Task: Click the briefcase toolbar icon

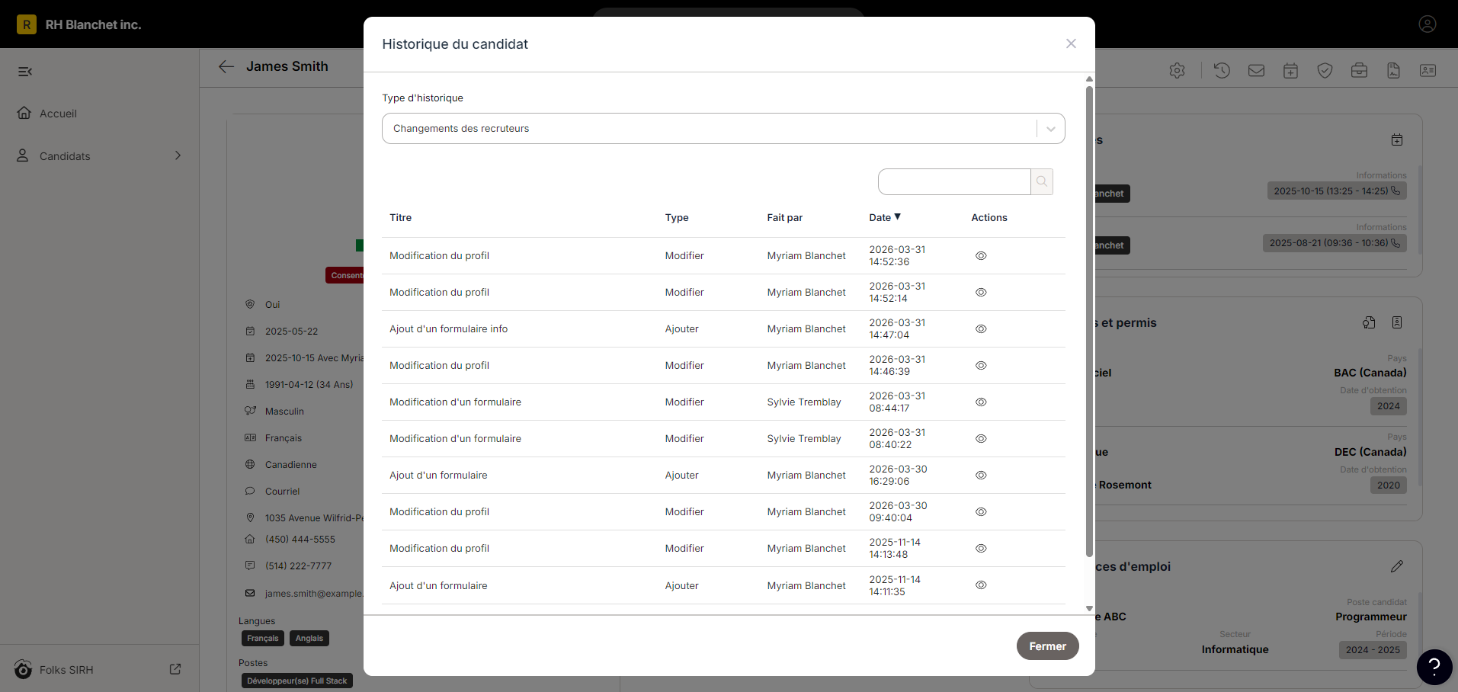Action: [x=1359, y=71]
